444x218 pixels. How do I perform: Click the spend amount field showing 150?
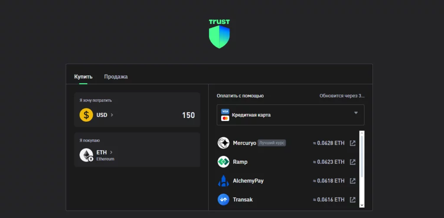188,115
